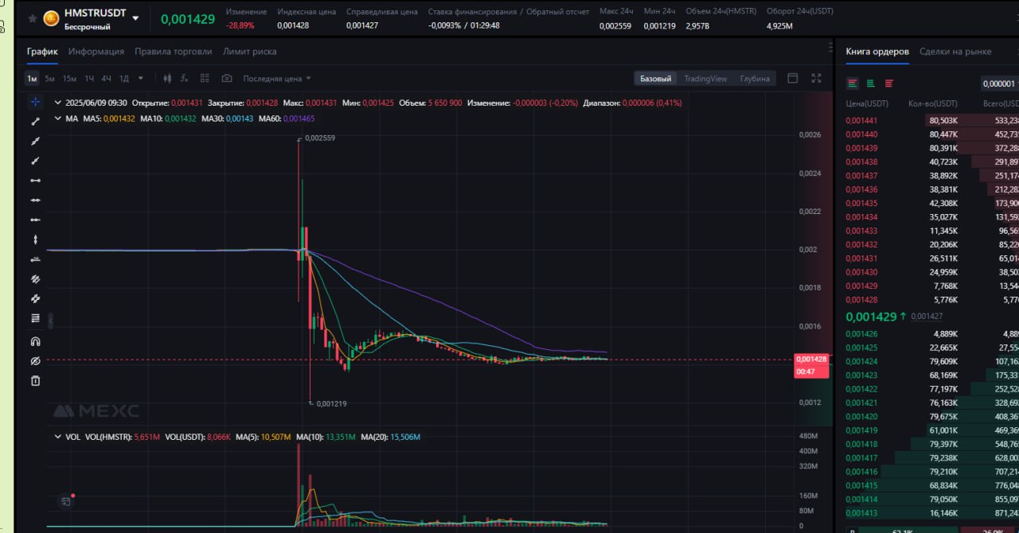Screen dimensions: 1019x533
Task: Show only buy orders in order book
Action: click(871, 84)
